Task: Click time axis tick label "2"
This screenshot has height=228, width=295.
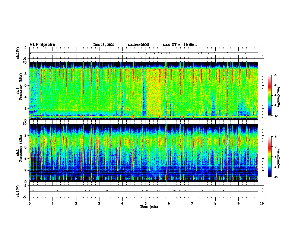Action: click(x=76, y=203)
